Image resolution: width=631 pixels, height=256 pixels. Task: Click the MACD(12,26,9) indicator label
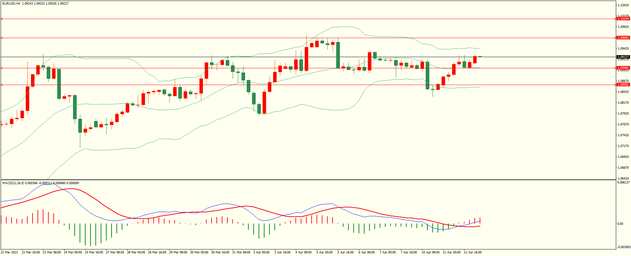pos(13,183)
